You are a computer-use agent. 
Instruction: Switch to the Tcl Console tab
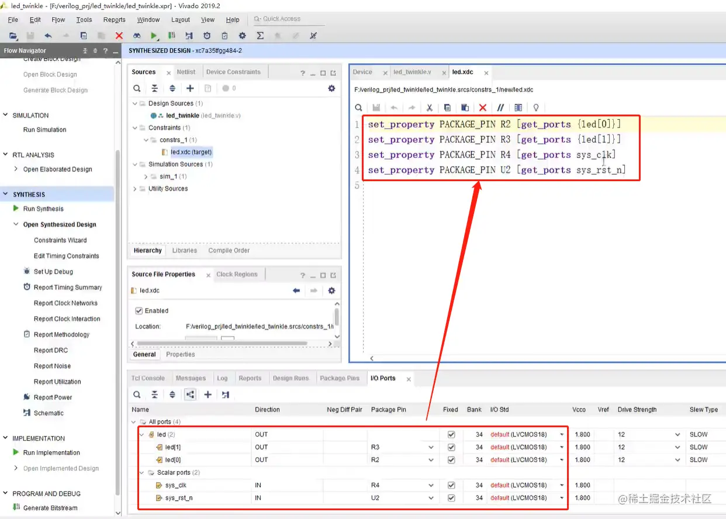148,378
